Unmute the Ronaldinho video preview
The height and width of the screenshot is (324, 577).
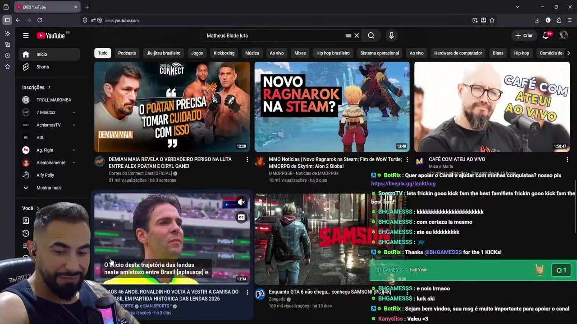click(241, 203)
